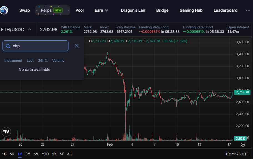253x159 pixels.
Task: Click the magnifier icon in search field
Action: pos(8,46)
